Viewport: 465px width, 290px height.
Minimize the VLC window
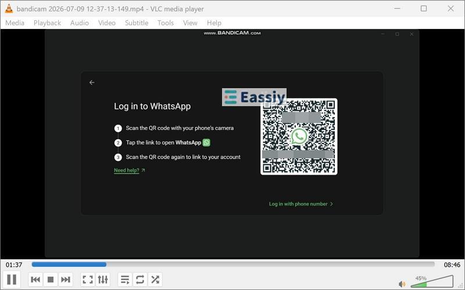(397, 9)
